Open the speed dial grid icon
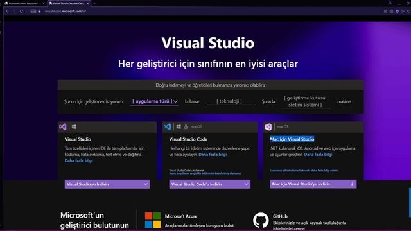 pos(33,12)
